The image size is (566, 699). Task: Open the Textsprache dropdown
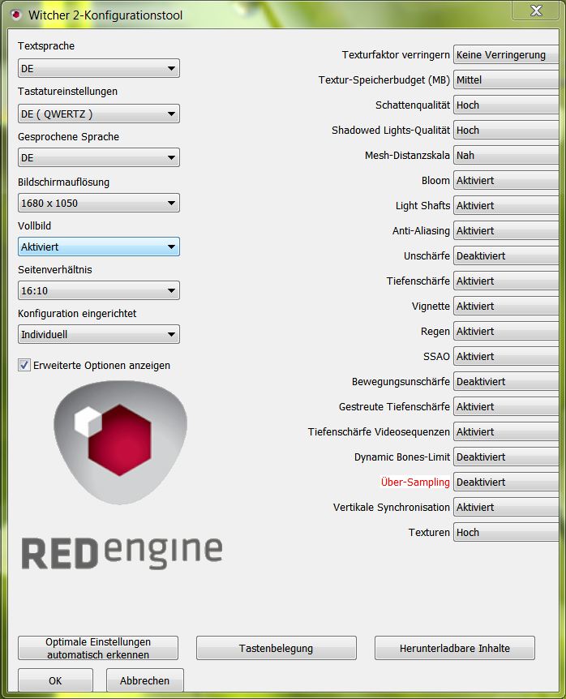(98, 68)
